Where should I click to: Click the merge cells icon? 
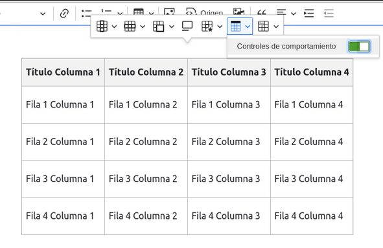pyautogui.click(x=158, y=26)
